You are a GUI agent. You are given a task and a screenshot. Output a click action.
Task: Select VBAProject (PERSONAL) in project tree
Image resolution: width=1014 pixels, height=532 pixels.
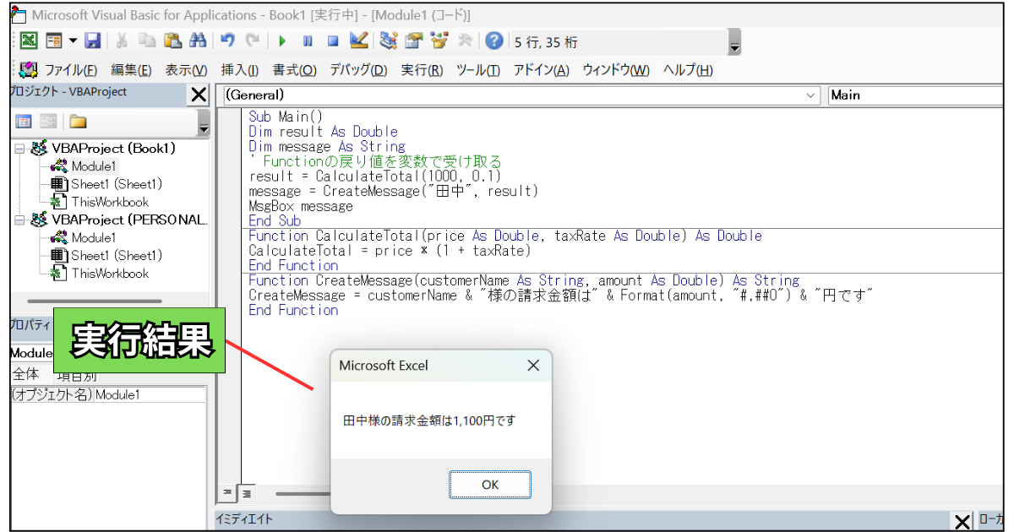[x=129, y=220]
